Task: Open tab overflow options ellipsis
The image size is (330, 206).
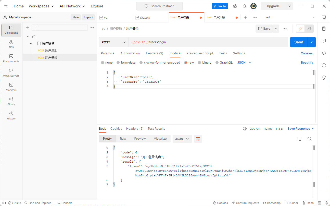Action: 255,17
